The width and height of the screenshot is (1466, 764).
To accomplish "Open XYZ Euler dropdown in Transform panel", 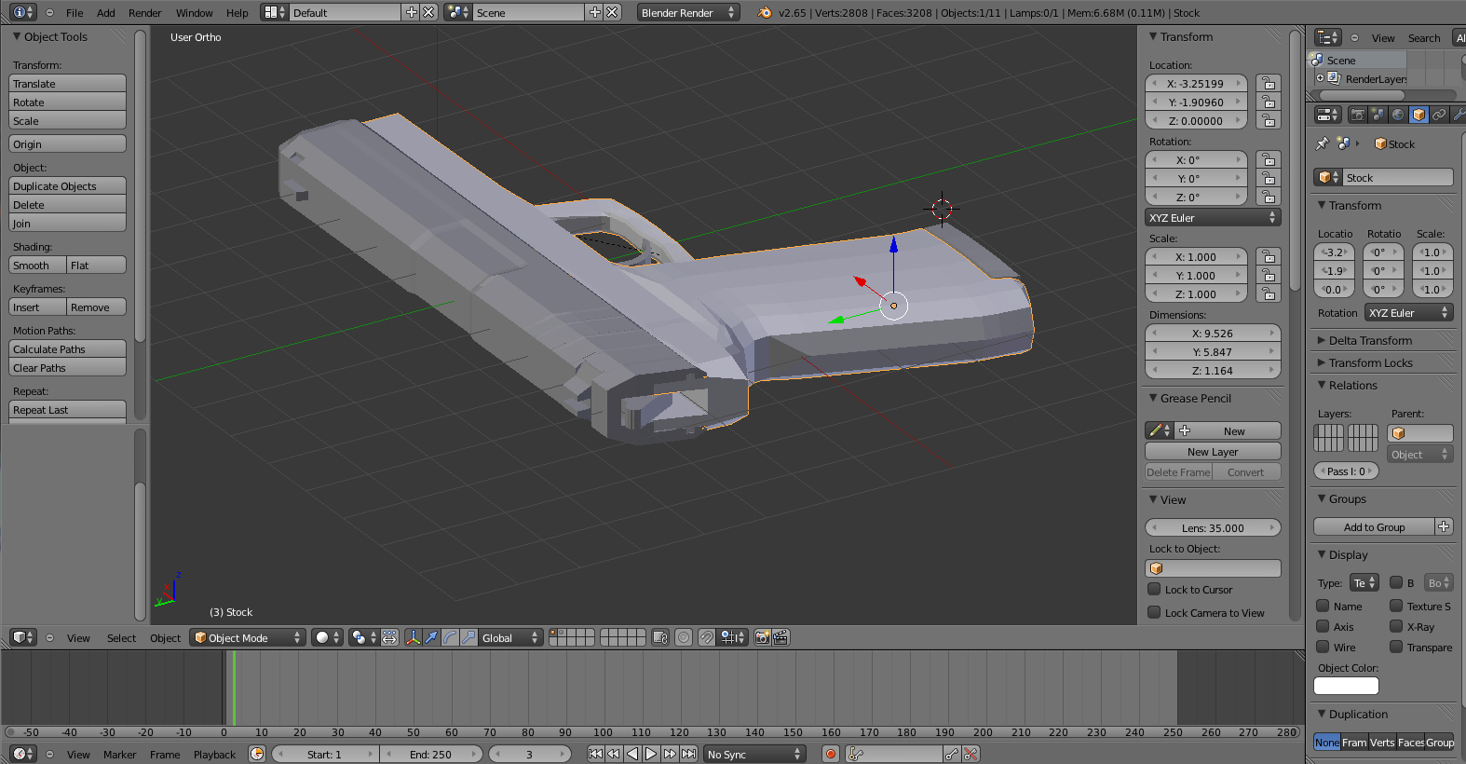I will coord(1213,217).
